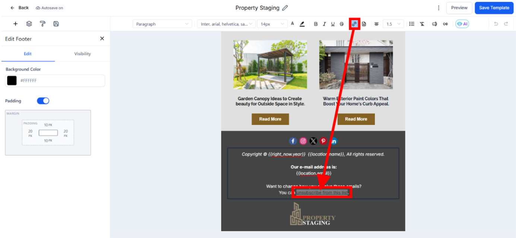
Task: Open the AI assistant button
Action: [462, 24]
